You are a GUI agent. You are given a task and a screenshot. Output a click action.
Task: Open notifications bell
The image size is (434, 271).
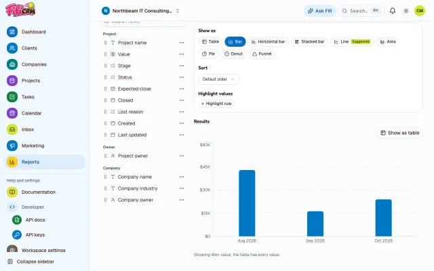click(x=393, y=11)
